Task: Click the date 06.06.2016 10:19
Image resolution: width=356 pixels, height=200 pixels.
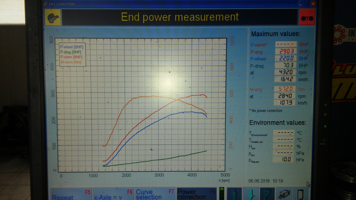Action: click(266, 181)
